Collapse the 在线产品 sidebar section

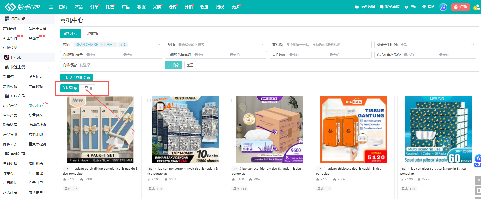click(48, 96)
